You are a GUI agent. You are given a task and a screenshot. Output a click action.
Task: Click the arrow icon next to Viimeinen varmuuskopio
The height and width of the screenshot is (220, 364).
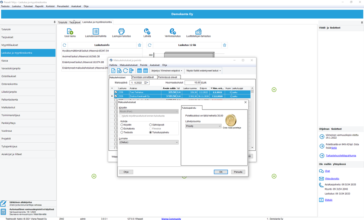(x=322, y=136)
